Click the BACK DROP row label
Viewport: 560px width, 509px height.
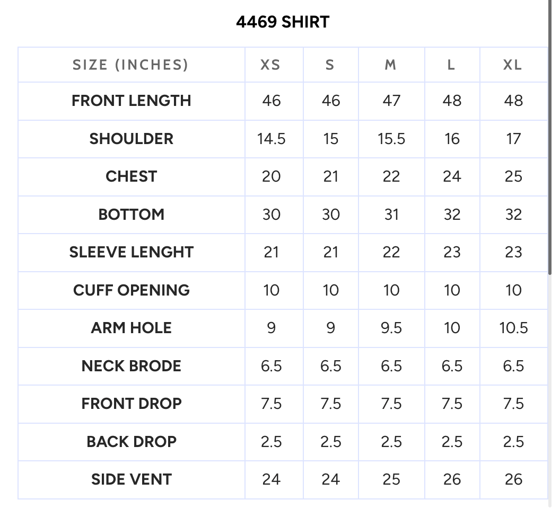coord(131,442)
